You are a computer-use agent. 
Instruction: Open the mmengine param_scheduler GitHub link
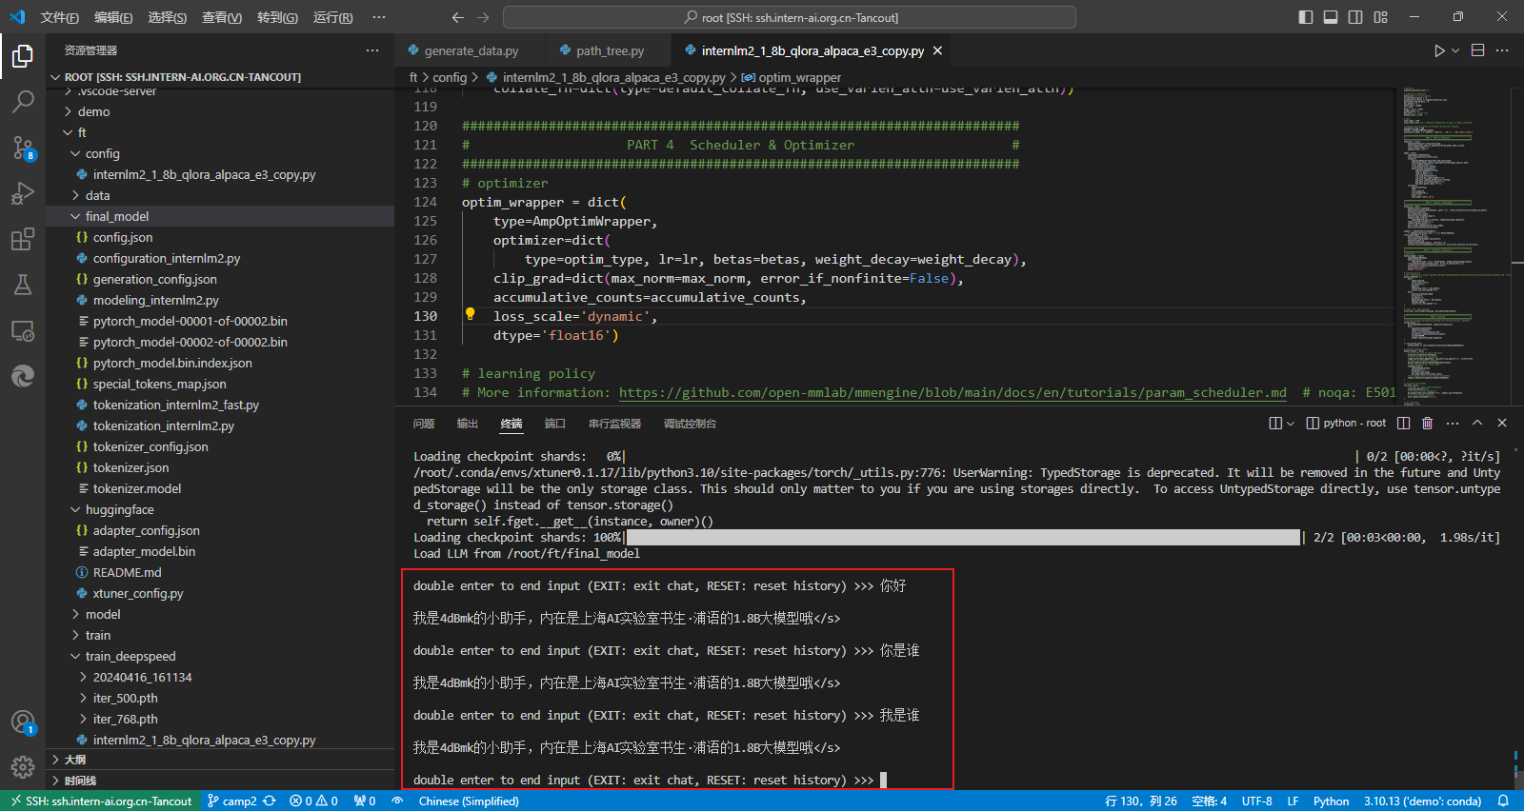[952, 392]
